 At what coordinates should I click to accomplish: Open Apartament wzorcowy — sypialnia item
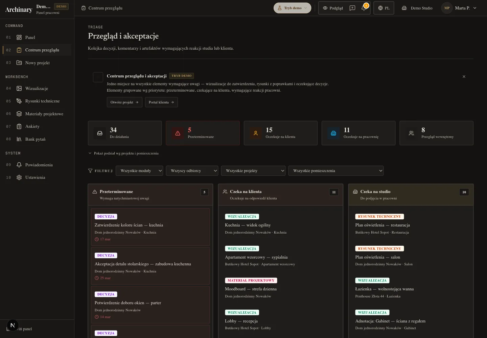[281, 256]
